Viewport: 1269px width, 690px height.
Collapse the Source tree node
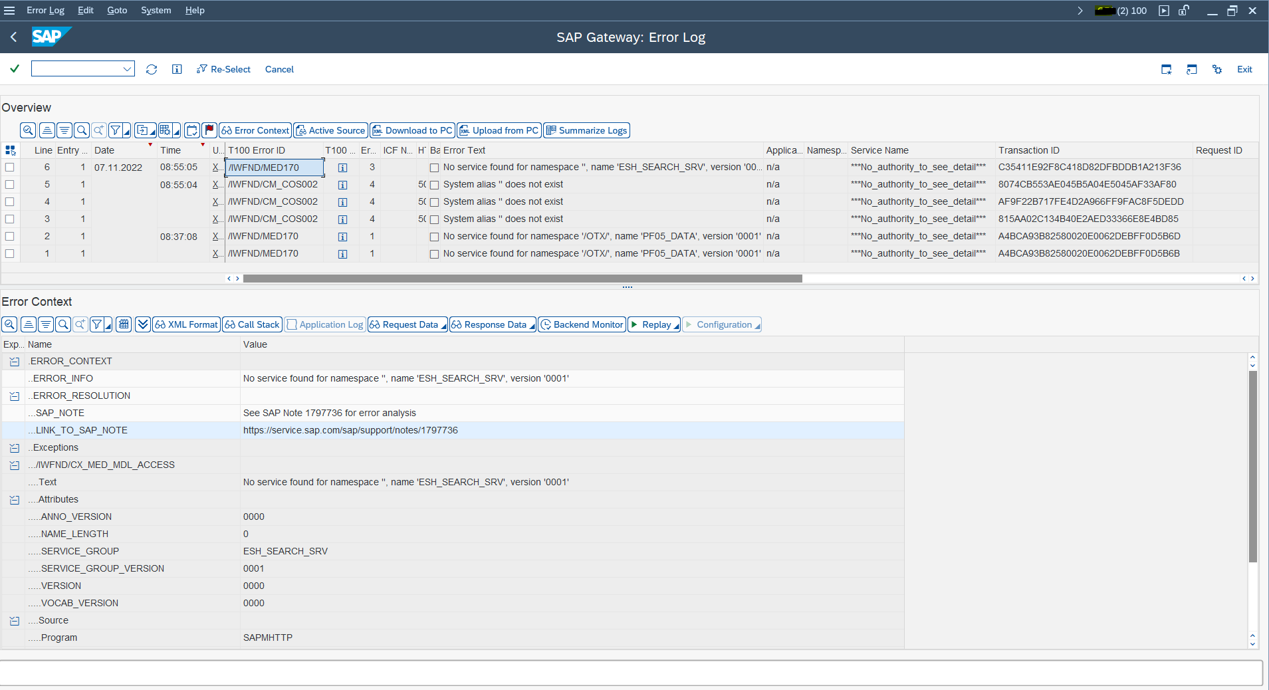15,621
